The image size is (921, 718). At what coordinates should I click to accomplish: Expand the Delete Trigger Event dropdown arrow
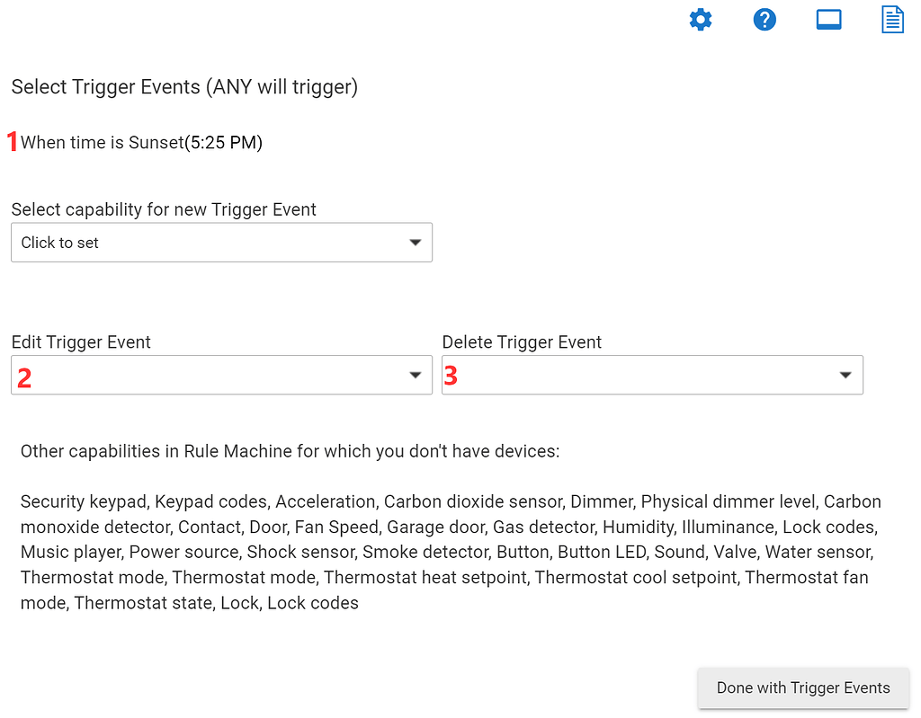(x=845, y=375)
